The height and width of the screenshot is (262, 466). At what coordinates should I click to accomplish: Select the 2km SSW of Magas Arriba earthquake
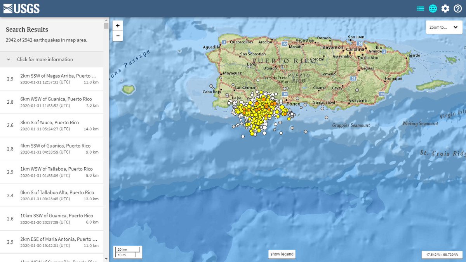click(x=52, y=79)
